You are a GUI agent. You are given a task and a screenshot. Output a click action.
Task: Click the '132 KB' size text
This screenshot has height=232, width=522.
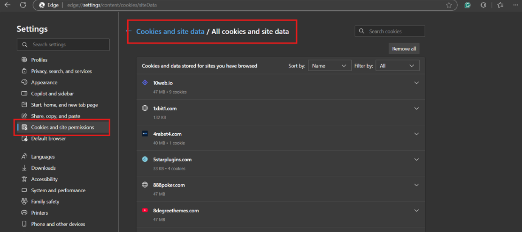[x=160, y=117]
